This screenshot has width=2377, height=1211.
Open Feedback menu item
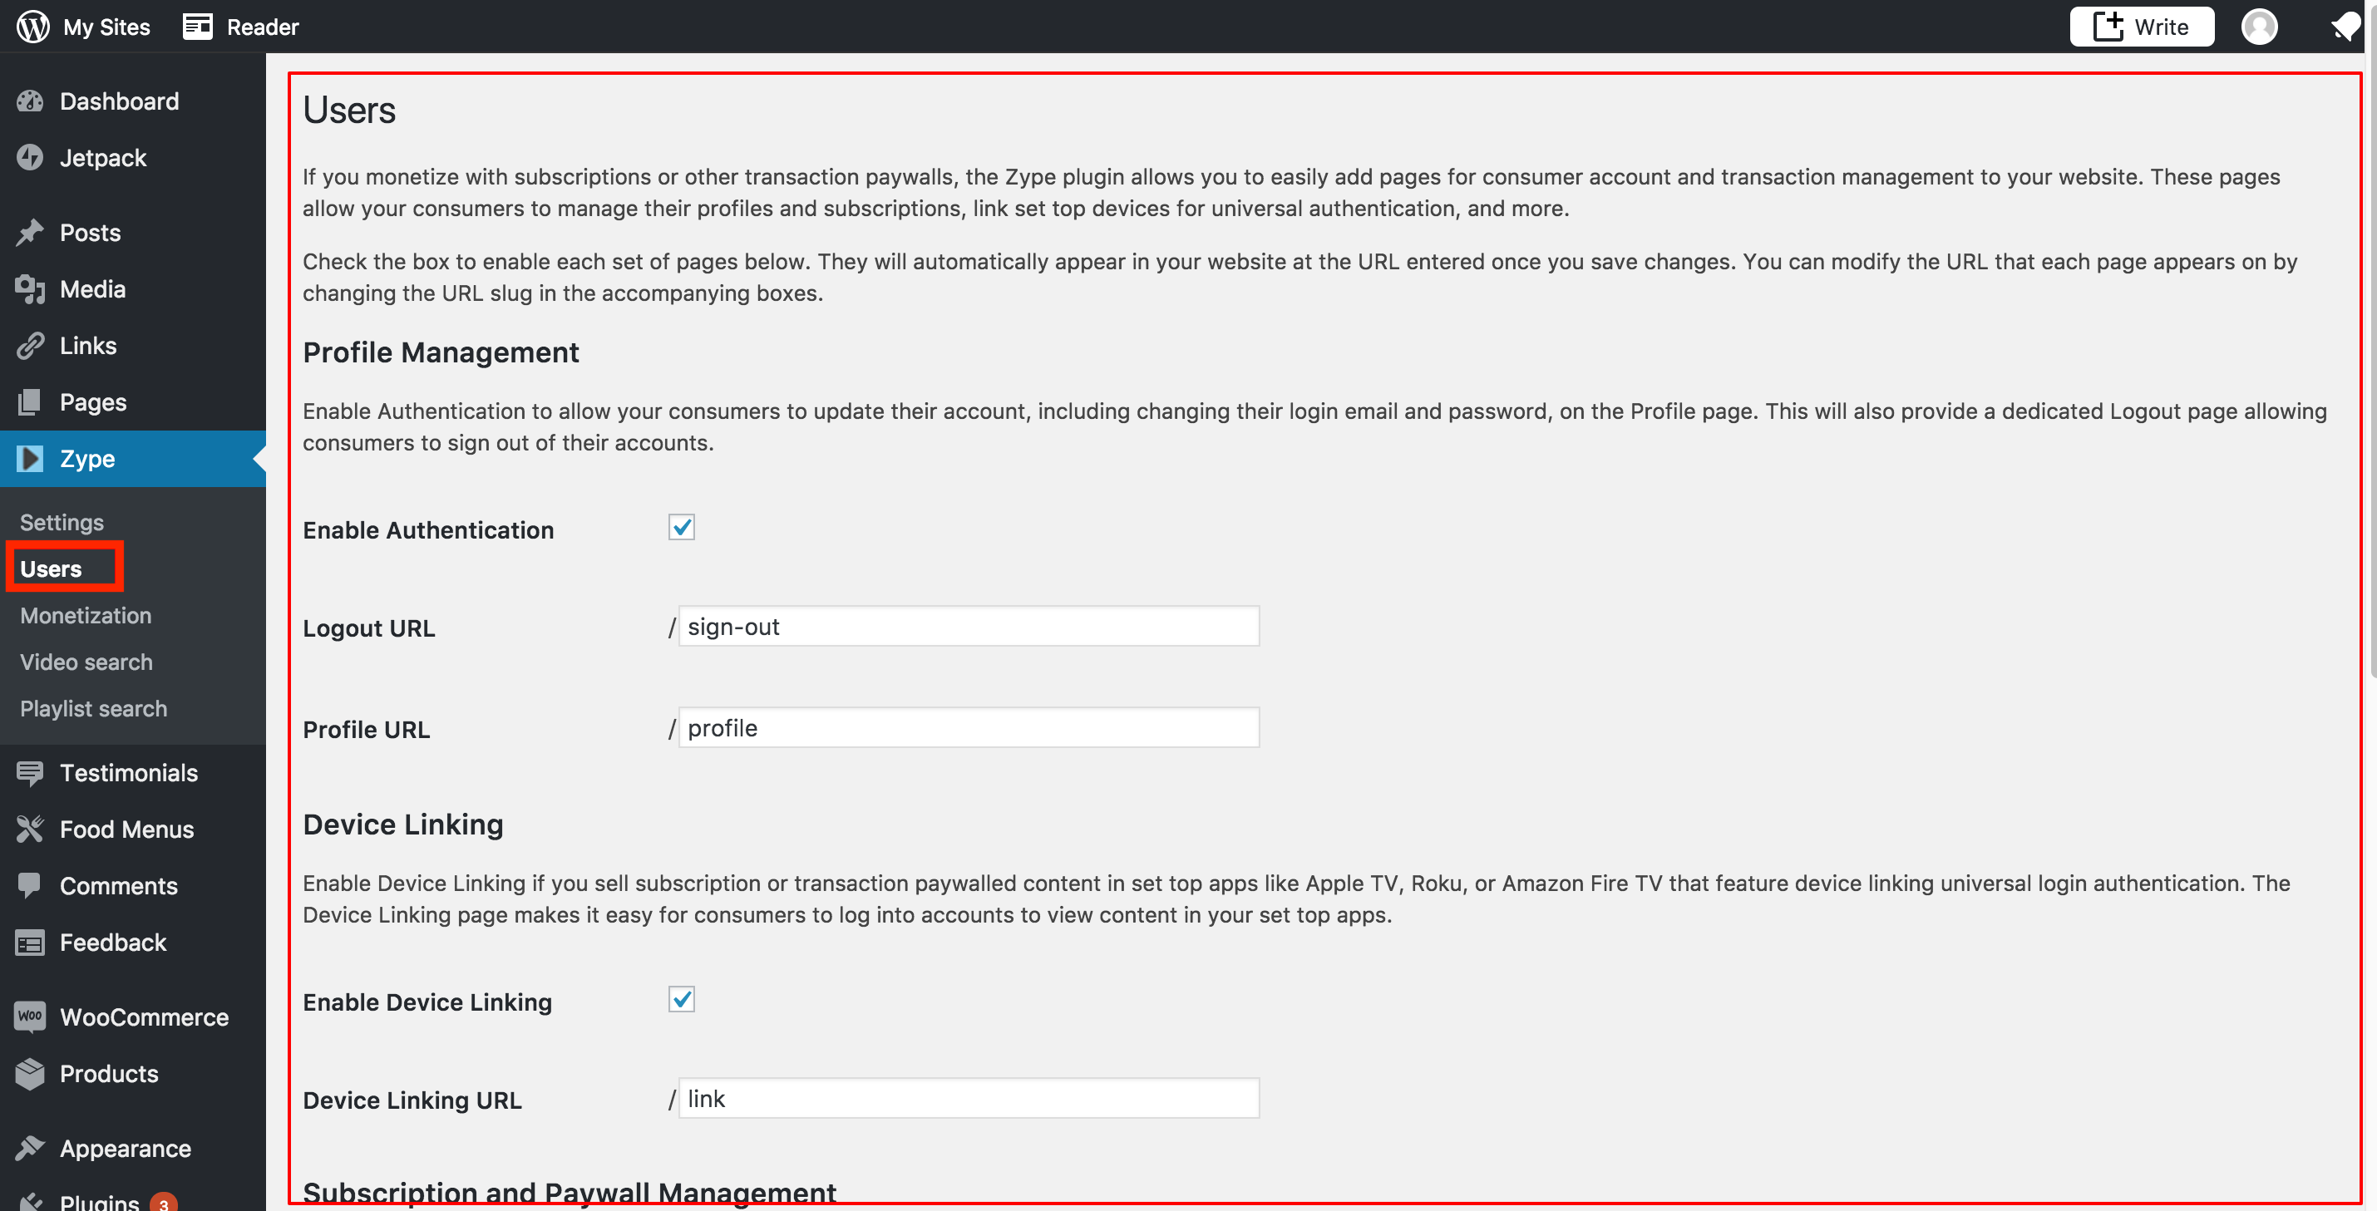(133, 943)
